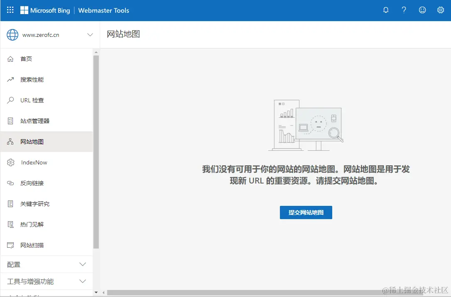Open 网站扫描 in sidebar
This screenshot has height=297, width=451.
(x=47, y=245)
